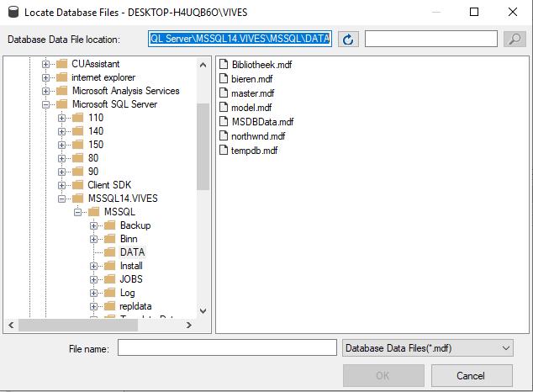Click the repldata folder icon
Screen dimensions: 533x392
coord(110,306)
